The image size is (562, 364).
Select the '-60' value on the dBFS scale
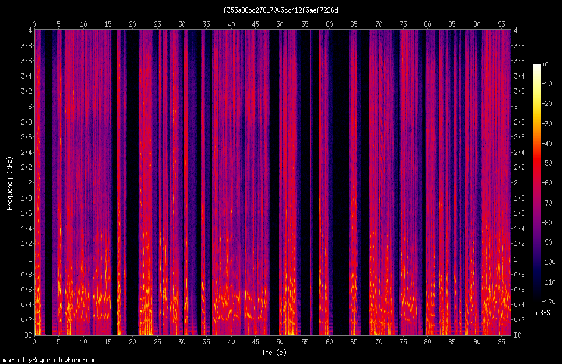click(547, 183)
